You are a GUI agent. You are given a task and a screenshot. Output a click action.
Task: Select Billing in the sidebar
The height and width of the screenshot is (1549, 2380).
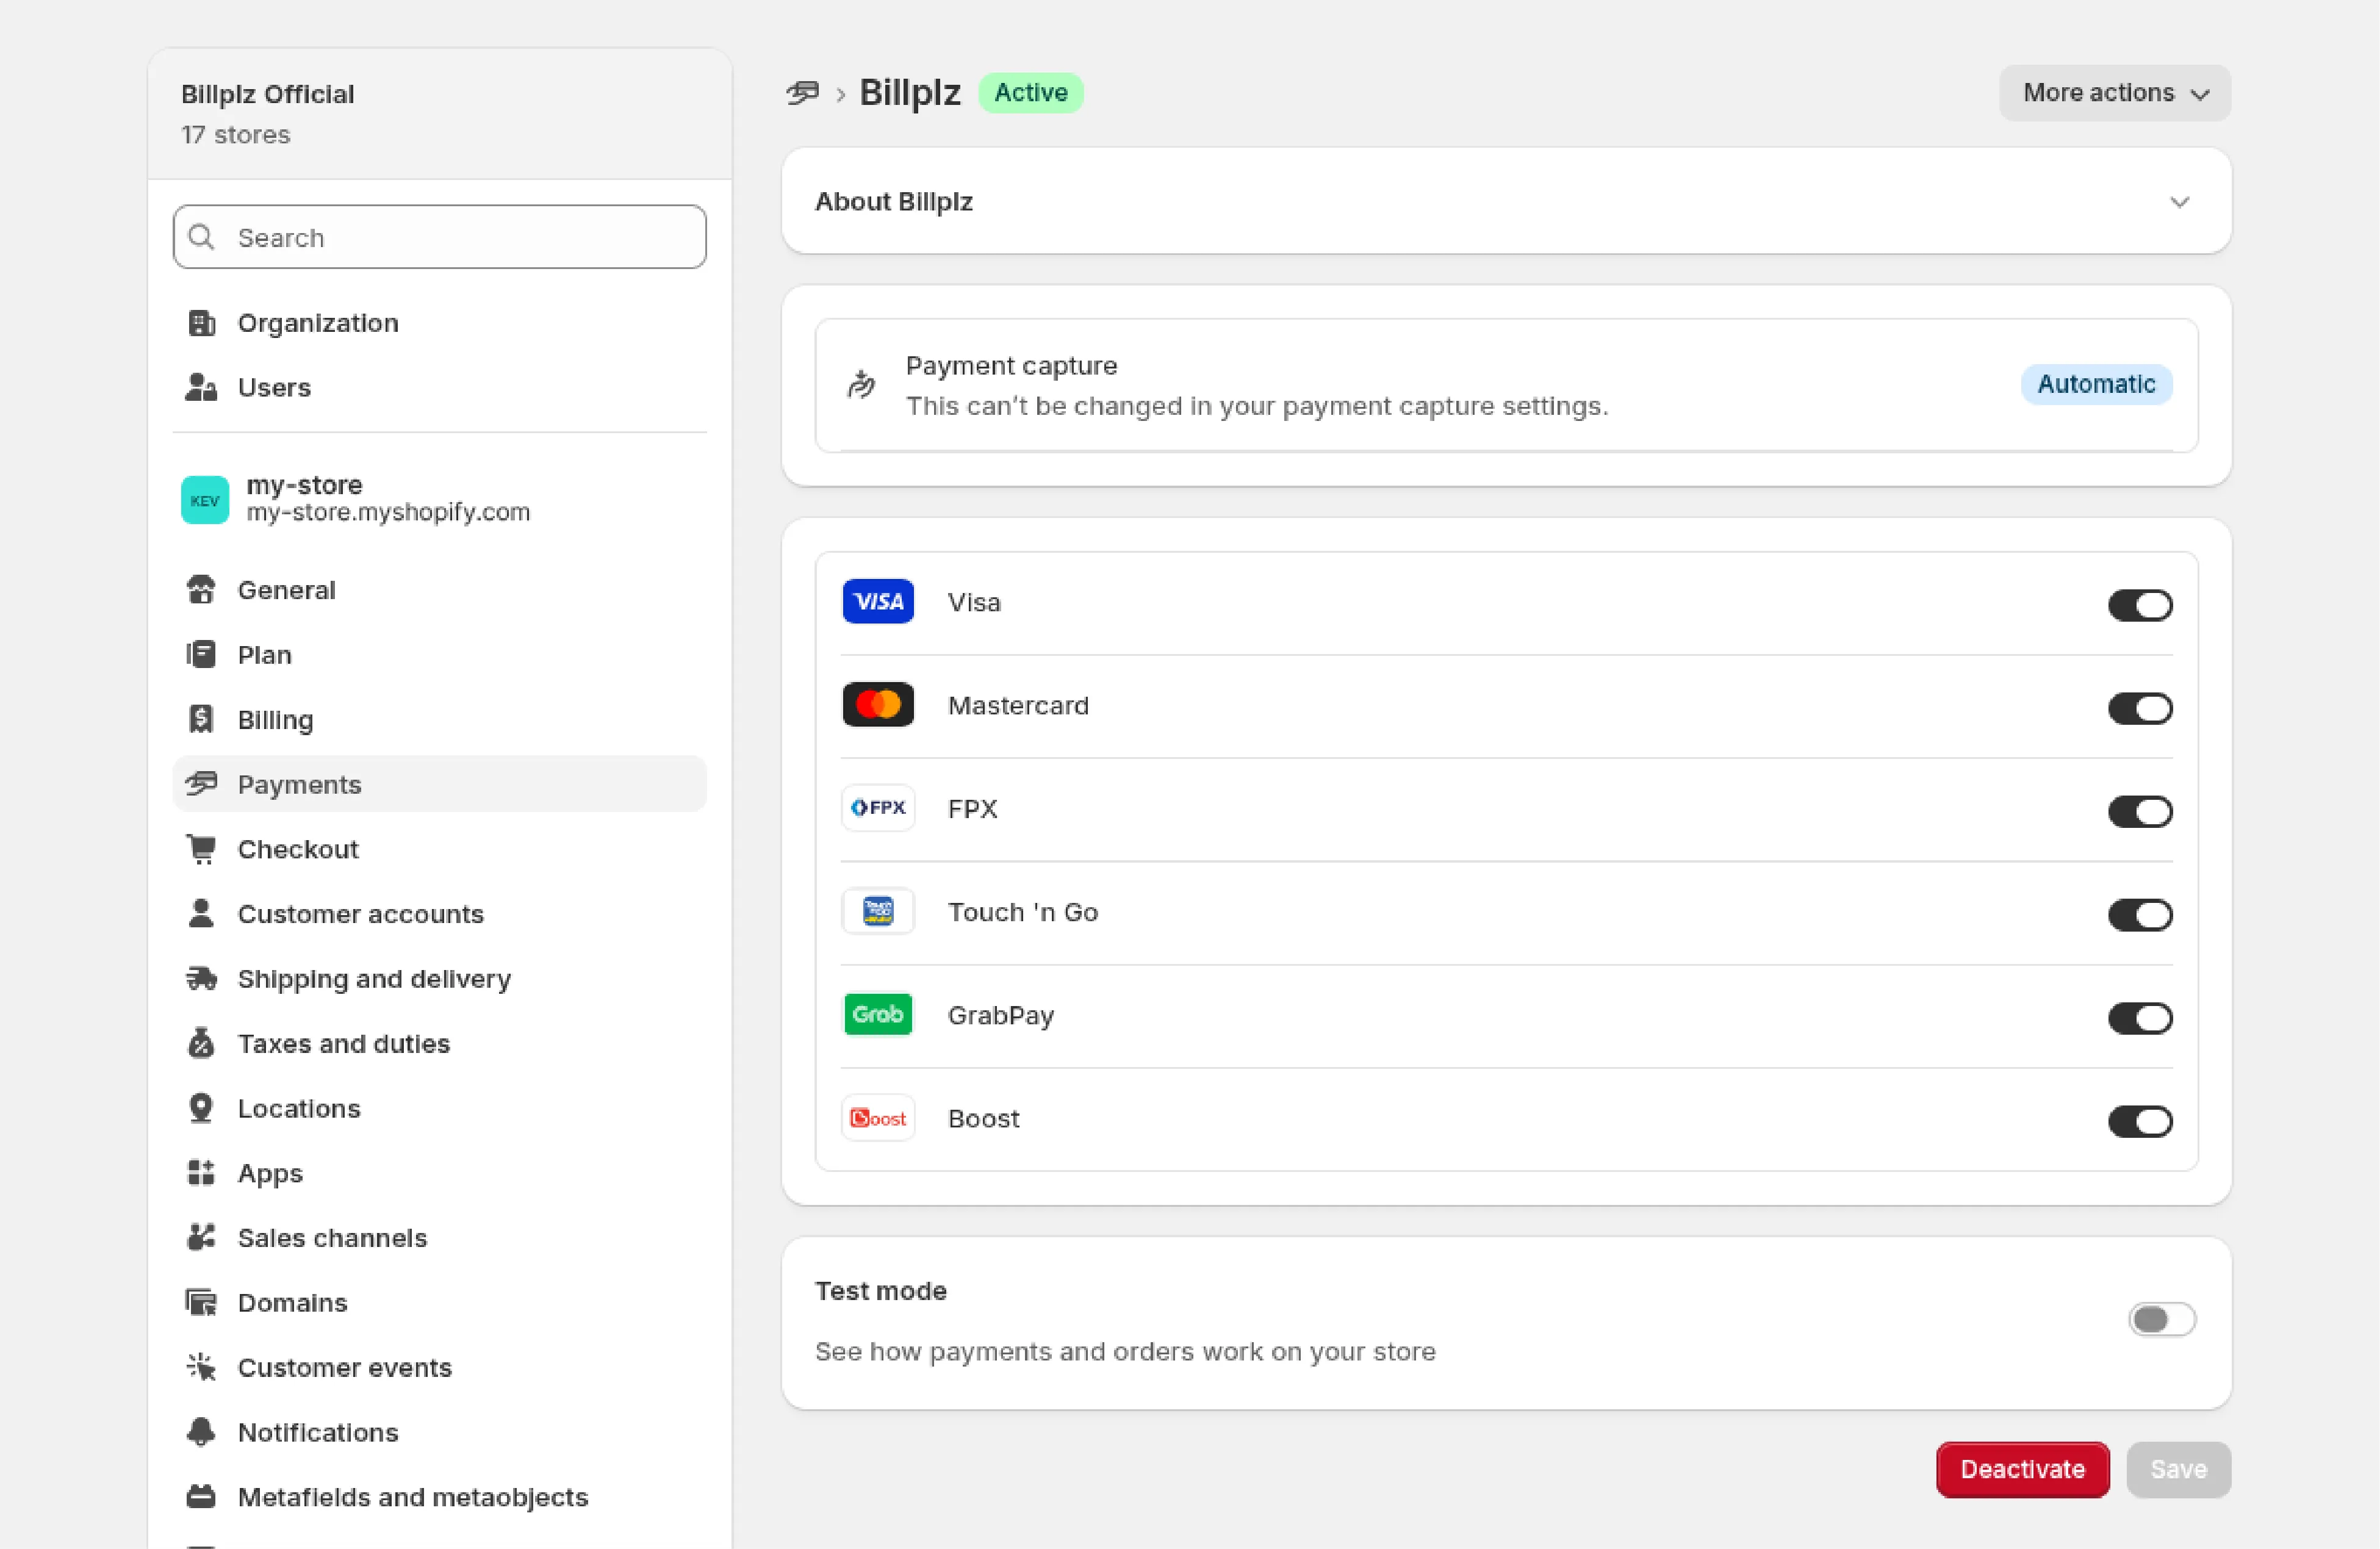coord(440,719)
